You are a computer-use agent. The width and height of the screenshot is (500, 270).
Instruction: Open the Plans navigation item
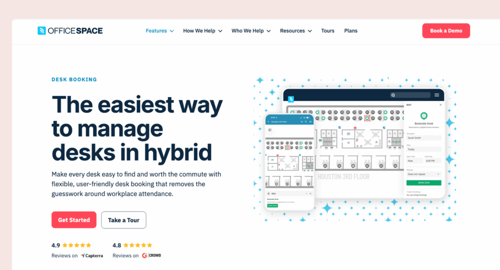coord(351,31)
